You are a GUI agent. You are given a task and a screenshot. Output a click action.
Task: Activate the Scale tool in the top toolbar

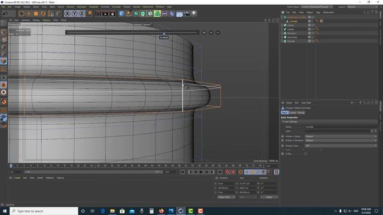(x=36, y=14)
